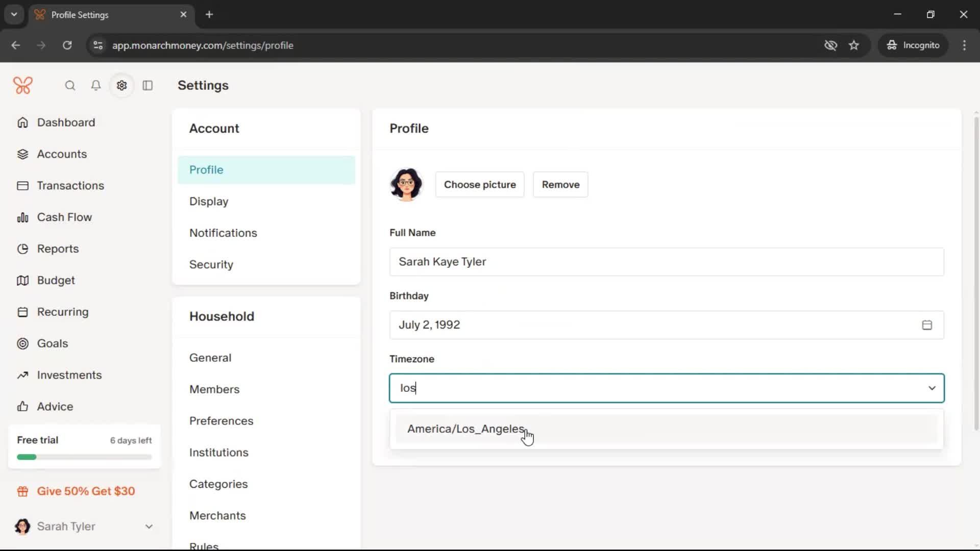Viewport: 980px width, 551px height.
Task: Remove the profile picture
Action: (x=560, y=185)
